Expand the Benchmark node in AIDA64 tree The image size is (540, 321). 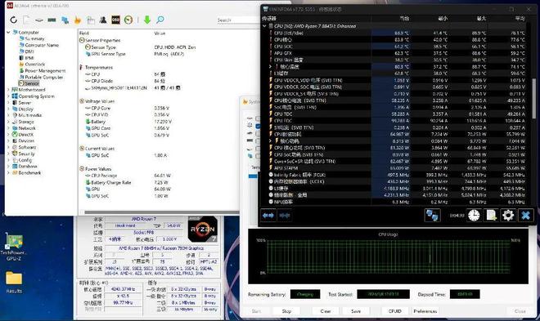(x=9, y=173)
